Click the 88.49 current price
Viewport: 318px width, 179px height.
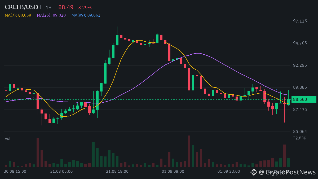coord(66,7)
